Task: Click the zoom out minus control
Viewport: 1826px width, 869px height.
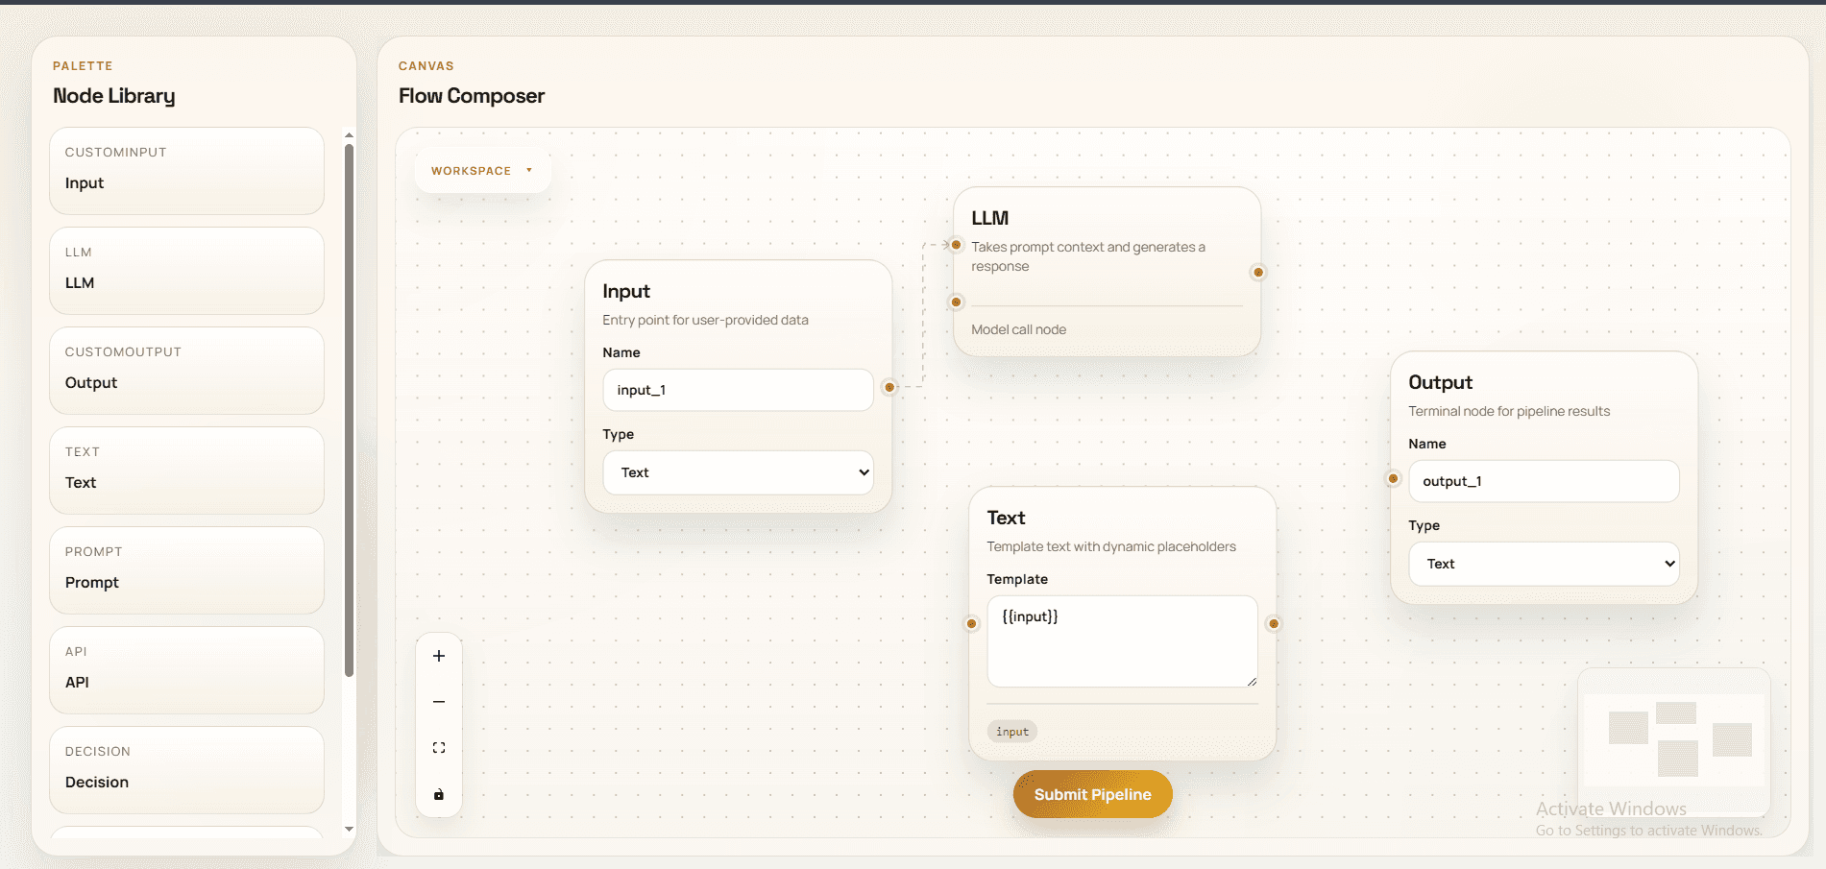Action: (439, 702)
